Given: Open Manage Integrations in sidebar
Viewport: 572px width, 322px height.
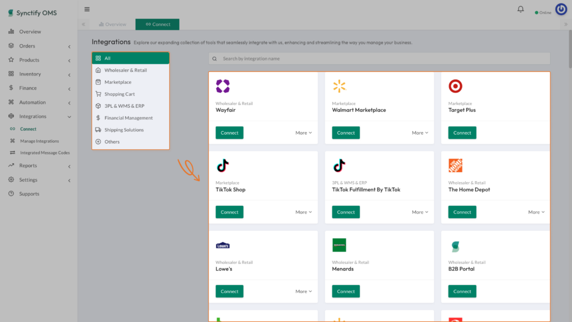Looking at the screenshot, I should click(40, 141).
